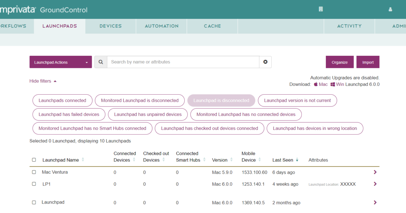The image size is (406, 213).
Task: Open details chevron for LP1 row
Action: pos(375,184)
